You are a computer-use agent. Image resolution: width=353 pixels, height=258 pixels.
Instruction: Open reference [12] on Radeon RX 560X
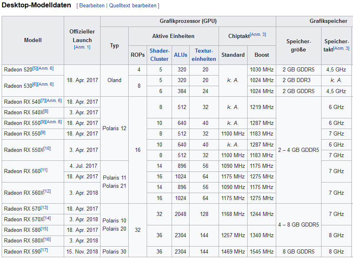[47, 191]
